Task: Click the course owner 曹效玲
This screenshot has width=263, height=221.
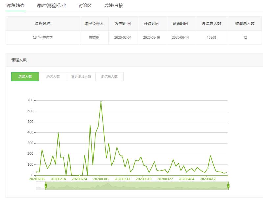Action: [94, 37]
